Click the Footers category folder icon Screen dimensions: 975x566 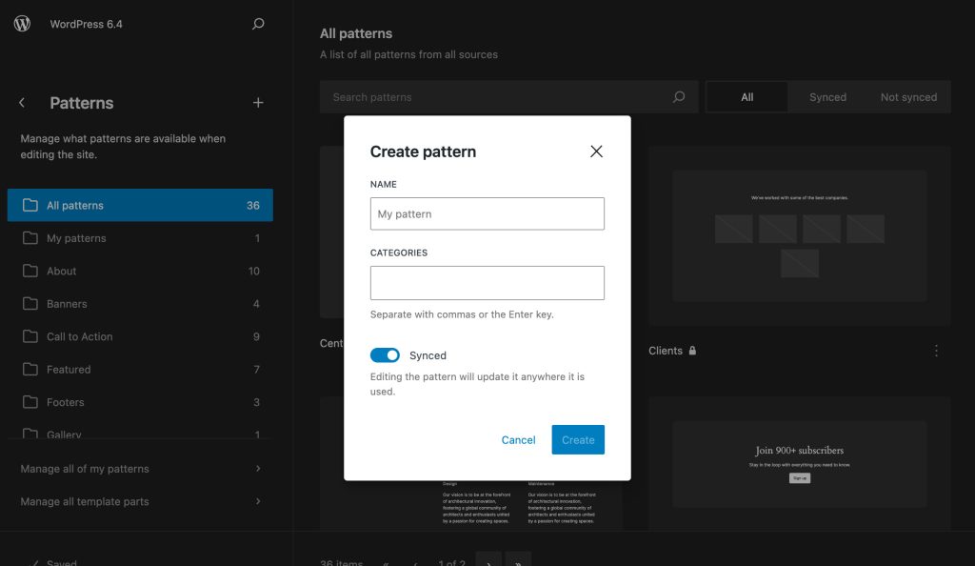[x=29, y=402]
